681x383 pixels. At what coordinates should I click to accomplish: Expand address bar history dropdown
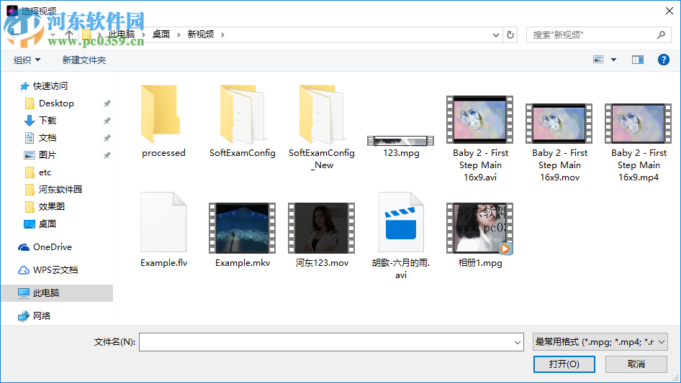pyautogui.click(x=495, y=34)
